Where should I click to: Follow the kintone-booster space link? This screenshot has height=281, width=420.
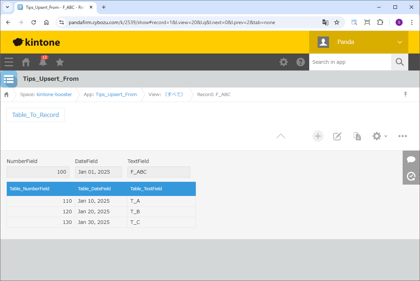[54, 95]
